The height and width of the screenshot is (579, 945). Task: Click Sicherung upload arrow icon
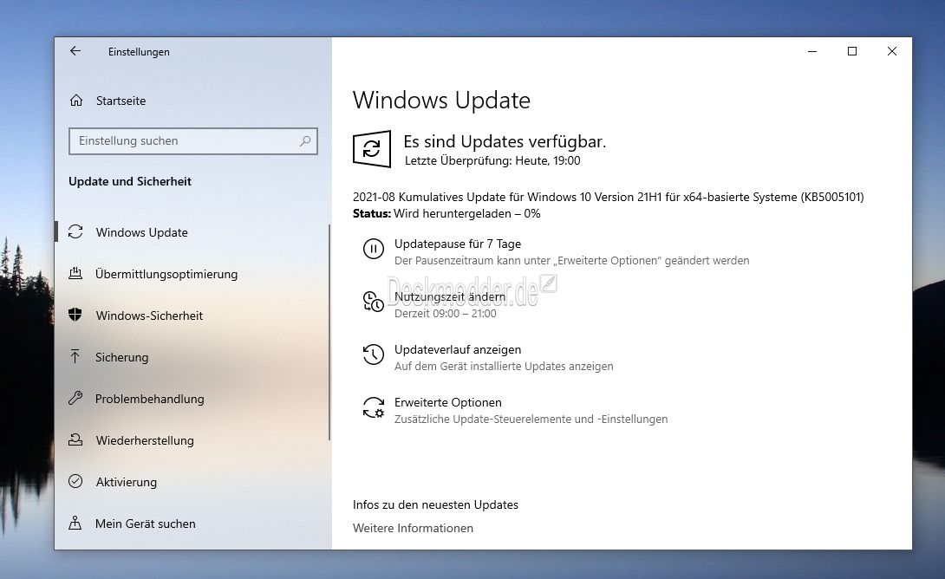[x=75, y=357]
